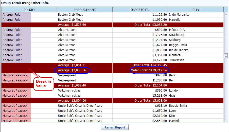
Task: Select the Köln city cell
Action: tap(172, 116)
